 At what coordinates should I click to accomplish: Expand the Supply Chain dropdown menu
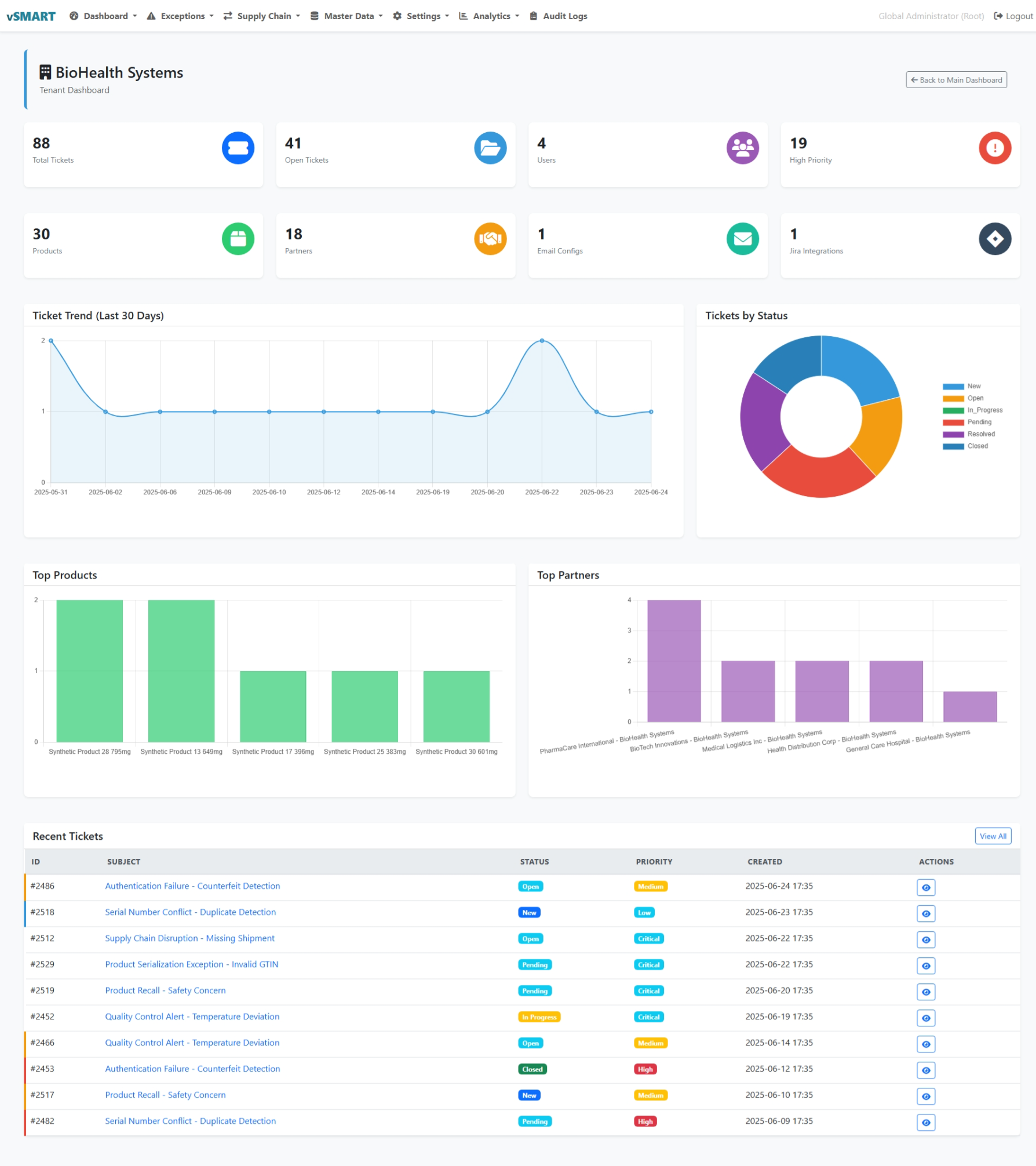point(262,16)
